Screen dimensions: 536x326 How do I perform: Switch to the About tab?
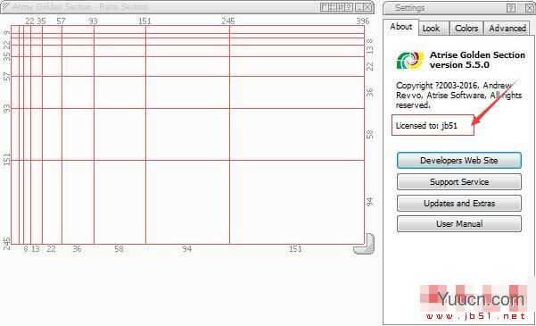coord(401,27)
